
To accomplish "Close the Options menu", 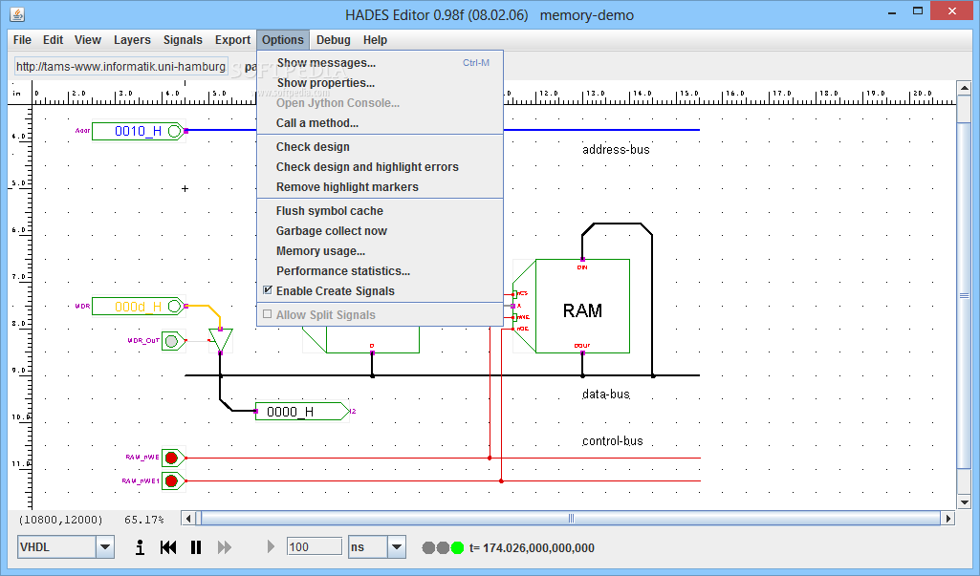I will tap(282, 40).
